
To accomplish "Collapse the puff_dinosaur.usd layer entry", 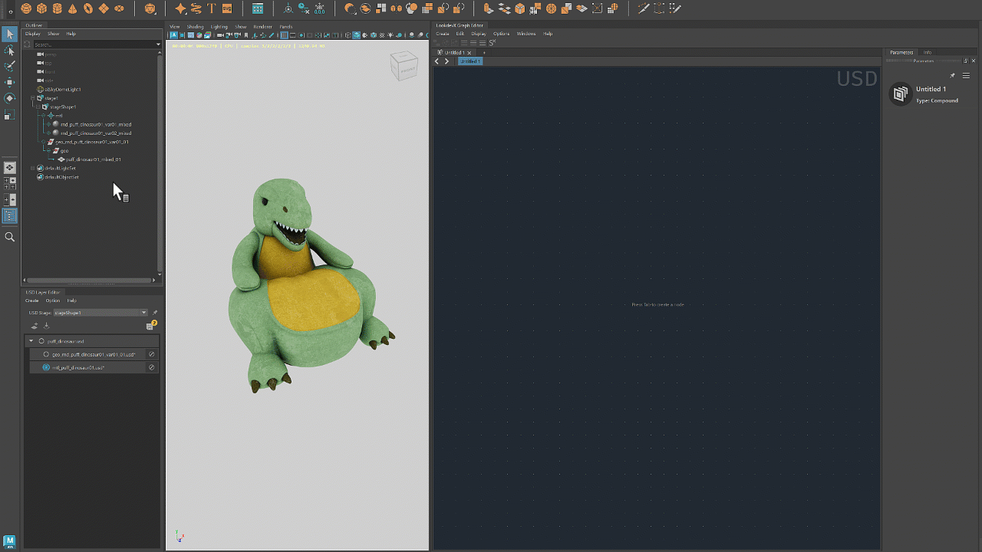I will (31, 341).
